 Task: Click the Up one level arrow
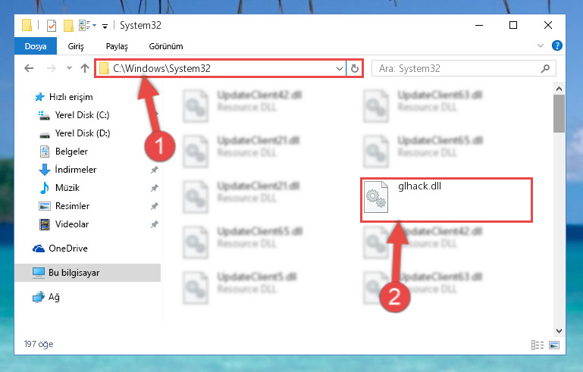85,68
